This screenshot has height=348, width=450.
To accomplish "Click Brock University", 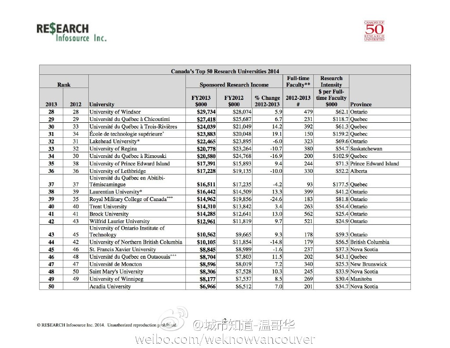I will [x=109, y=214].
